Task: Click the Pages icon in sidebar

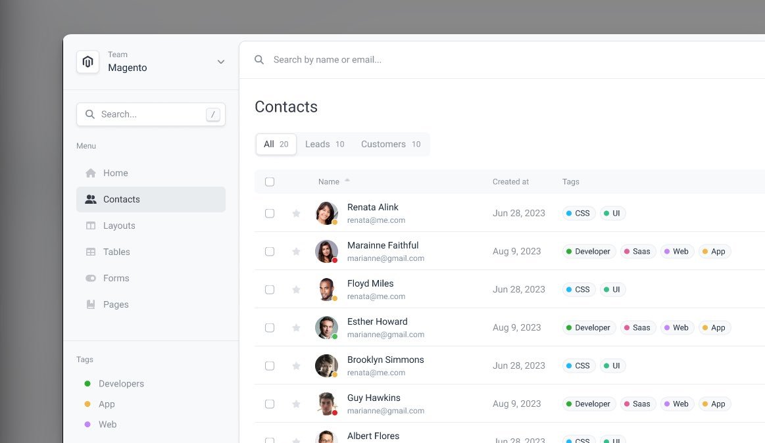Action: click(91, 304)
